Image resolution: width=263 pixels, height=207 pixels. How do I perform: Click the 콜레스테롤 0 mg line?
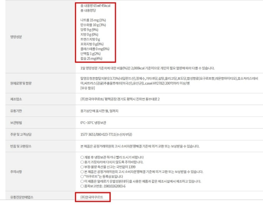coord(95,49)
